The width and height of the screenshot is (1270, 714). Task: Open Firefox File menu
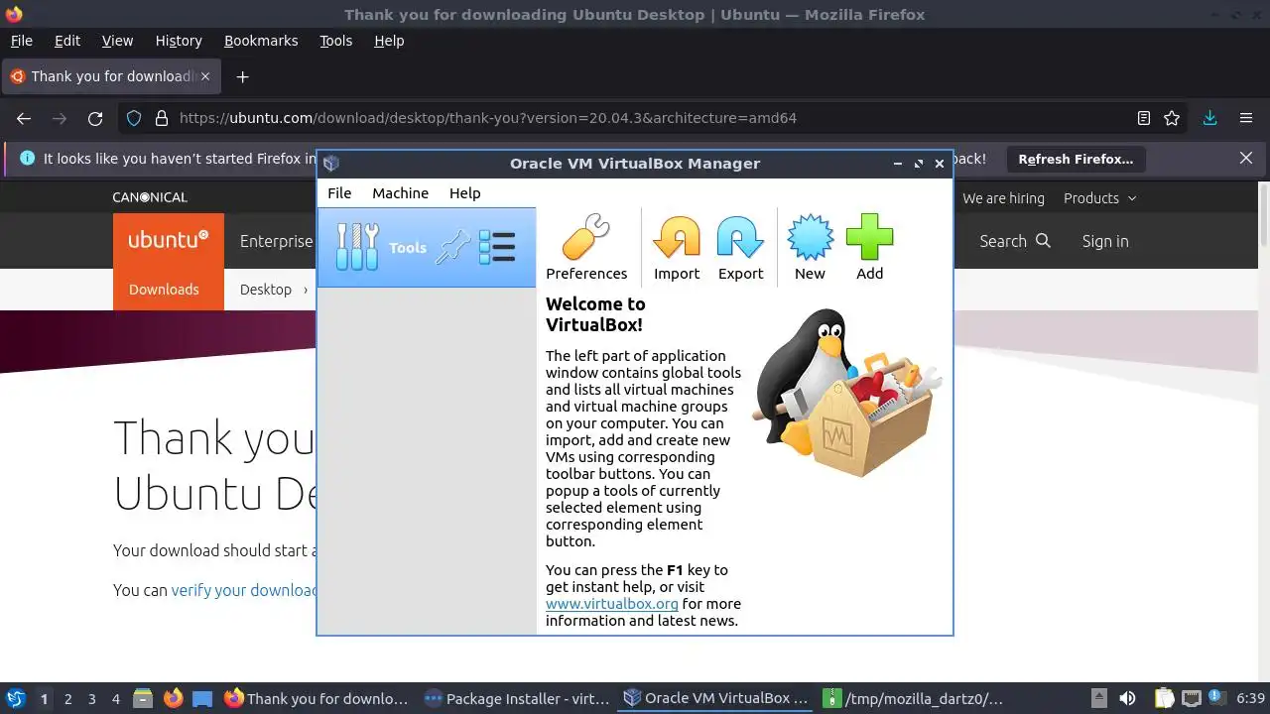point(21,41)
